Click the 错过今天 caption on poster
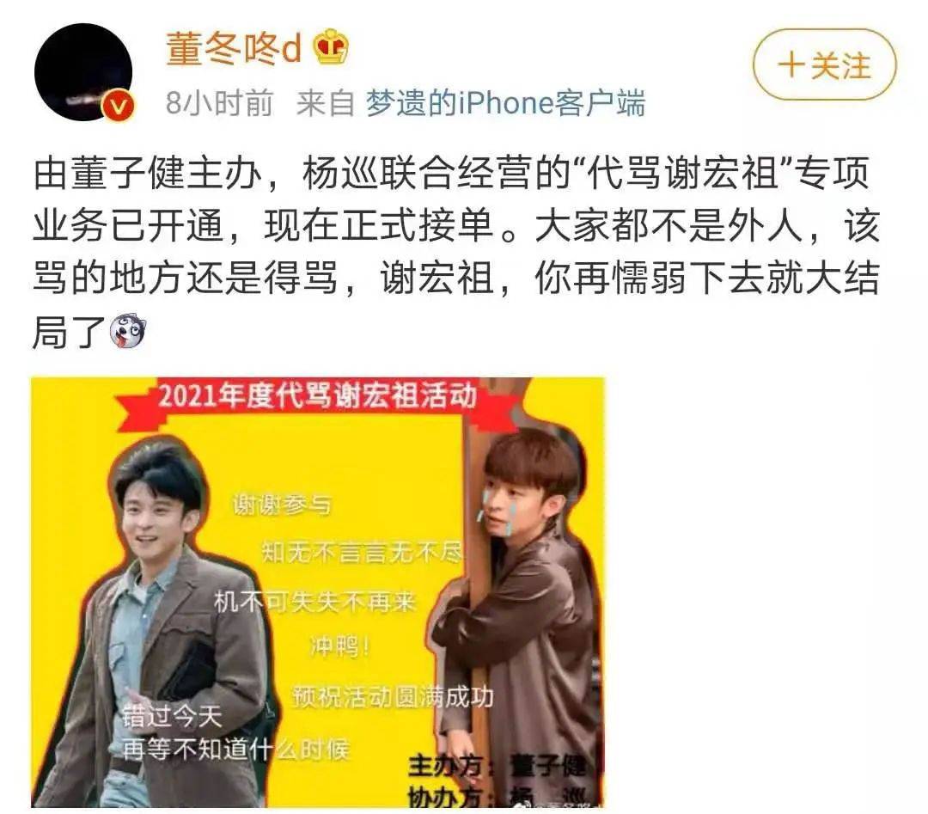This screenshot has height=814, width=928. point(172,716)
